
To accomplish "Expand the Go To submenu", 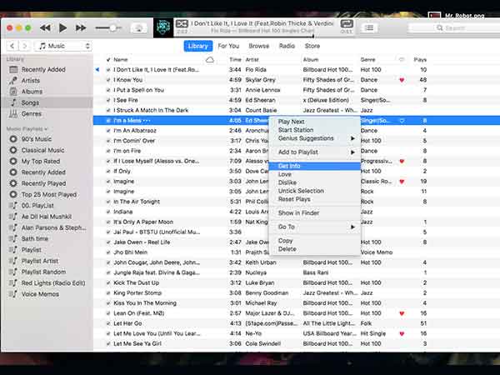I will [315, 227].
